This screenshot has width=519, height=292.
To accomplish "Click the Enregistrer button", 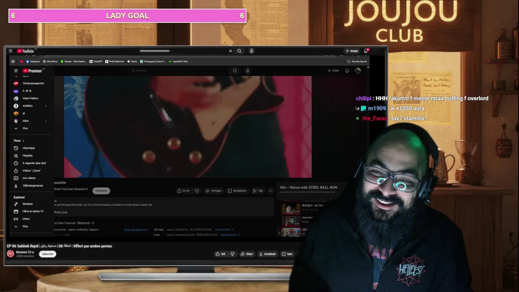I will click(237, 191).
